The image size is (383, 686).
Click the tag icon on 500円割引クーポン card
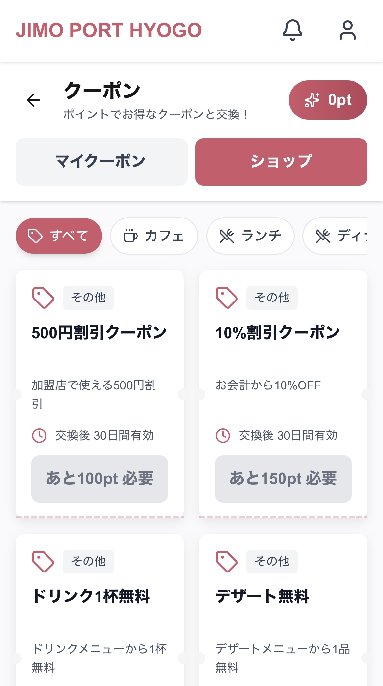[x=43, y=298]
